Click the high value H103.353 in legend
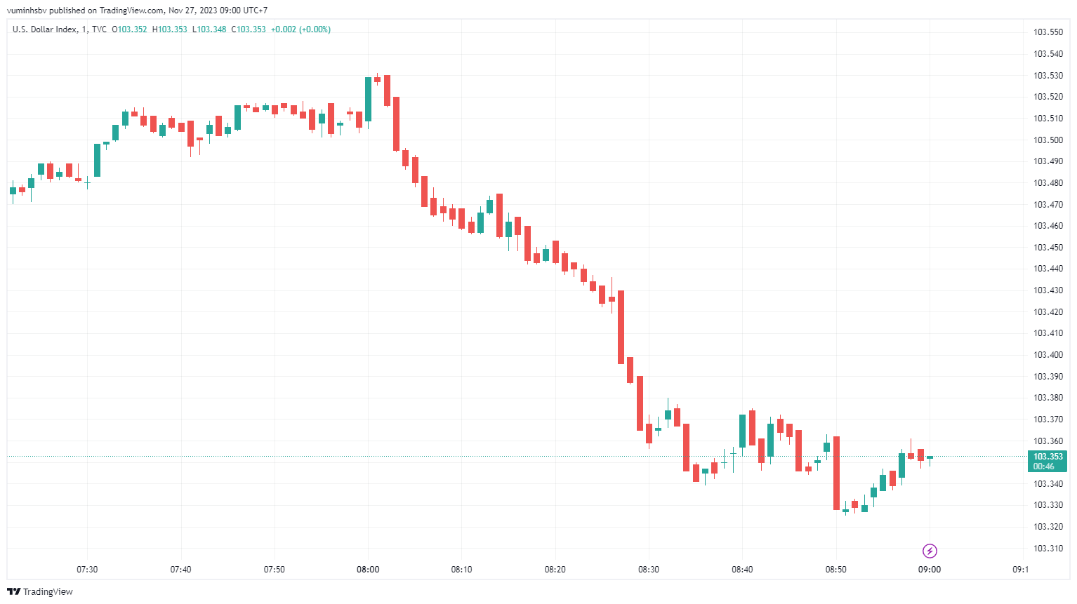 pos(170,29)
